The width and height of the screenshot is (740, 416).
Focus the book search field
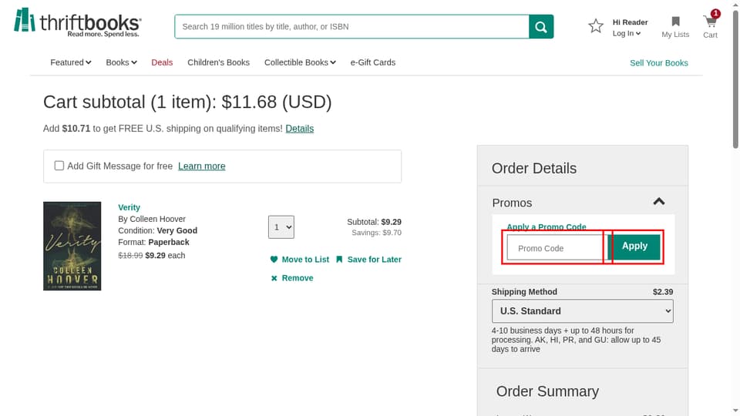(351, 27)
